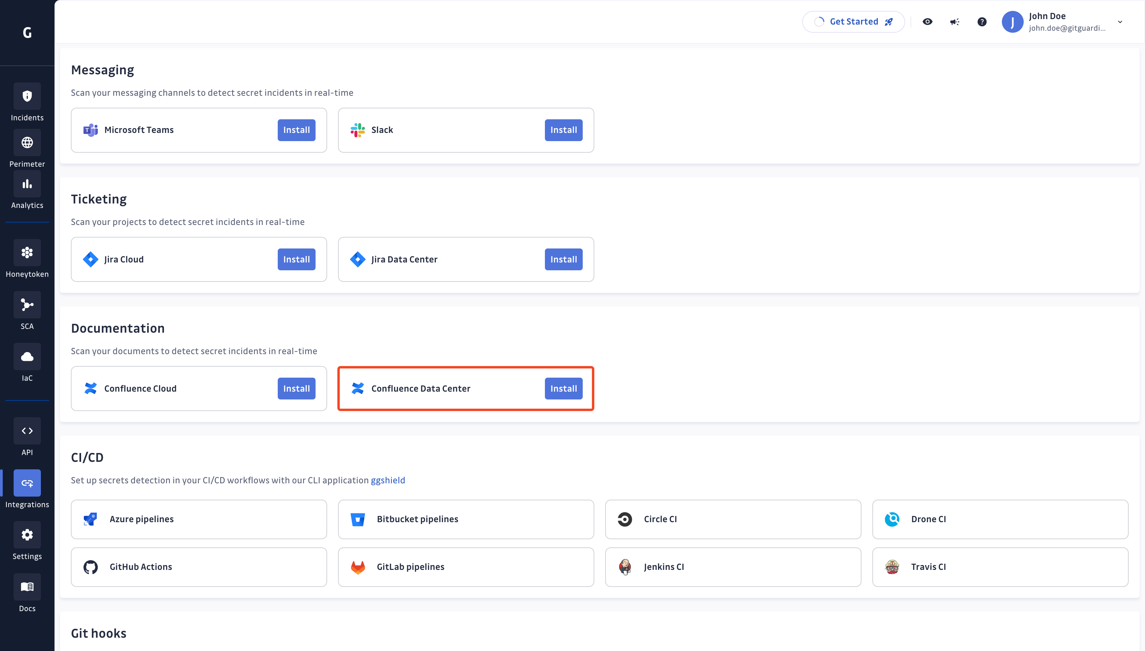This screenshot has width=1145, height=651.
Task: Click the Get Started button
Action: 853,21
